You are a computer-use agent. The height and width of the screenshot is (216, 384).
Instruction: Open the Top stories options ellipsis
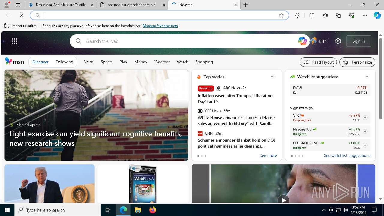pos(273,77)
